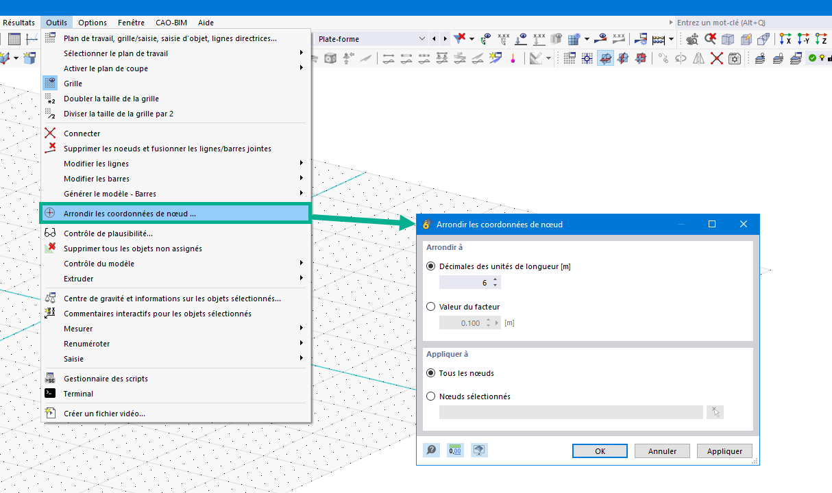Viewport: 832px width, 493px height.
Task: Click the green check status icon
Action: tap(813, 58)
